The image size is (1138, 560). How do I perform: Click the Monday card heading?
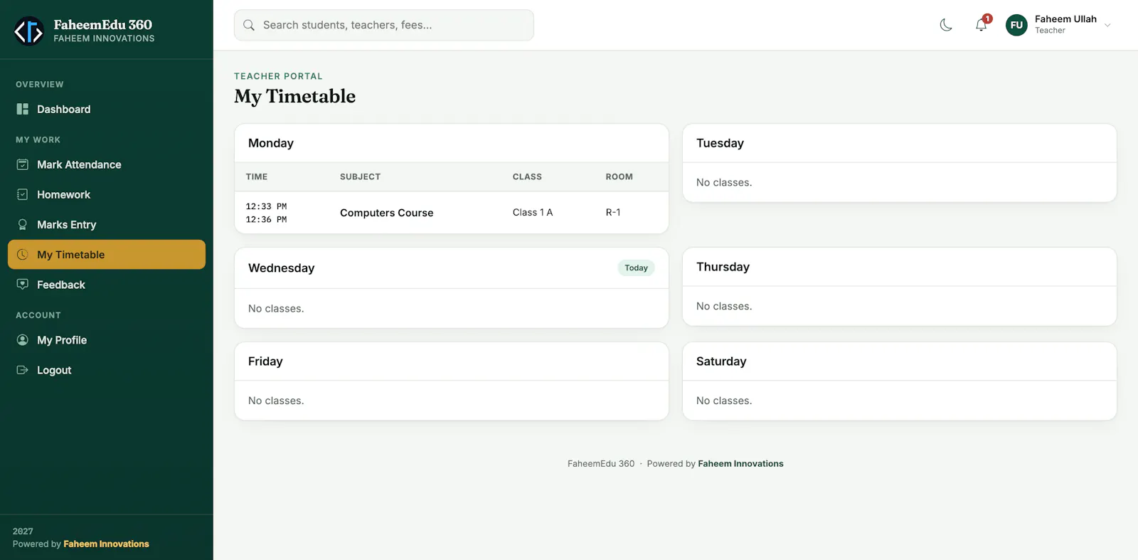[x=271, y=143]
